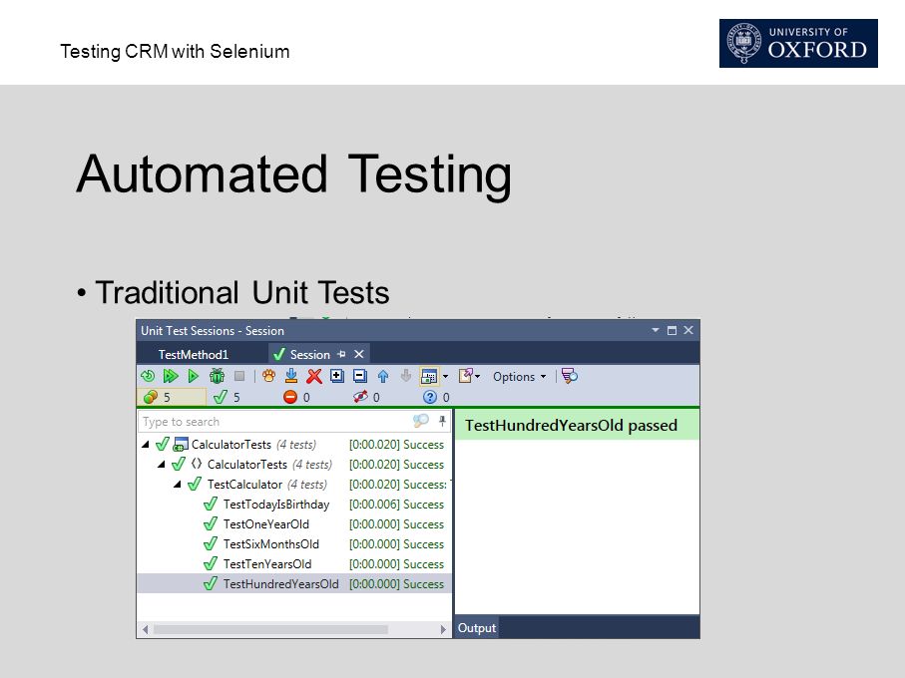Screen dimensions: 905x678
Task: Go to previous test with blue up arrow
Action: [383, 377]
